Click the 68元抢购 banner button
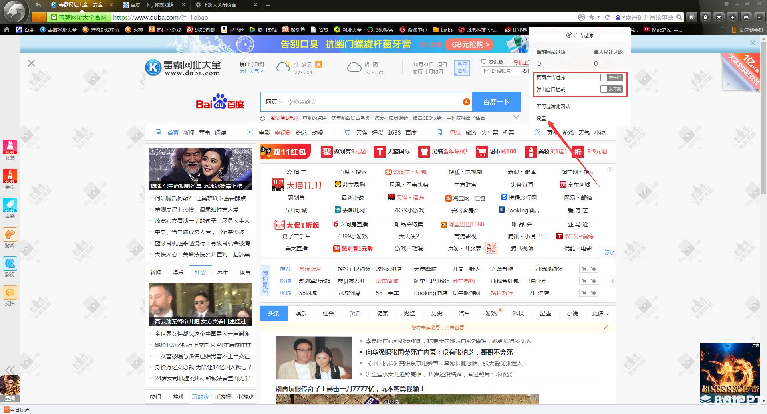 [470, 44]
